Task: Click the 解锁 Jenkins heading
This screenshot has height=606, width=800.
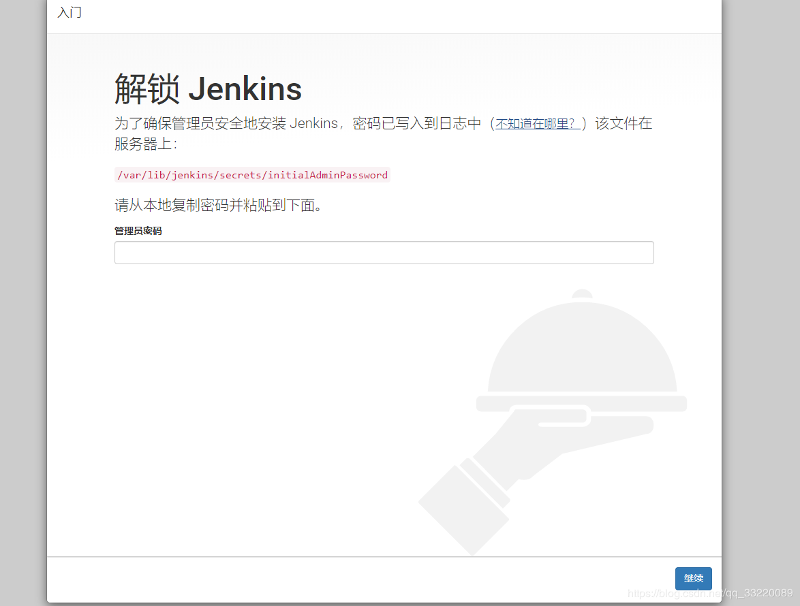Action: (x=208, y=89)
